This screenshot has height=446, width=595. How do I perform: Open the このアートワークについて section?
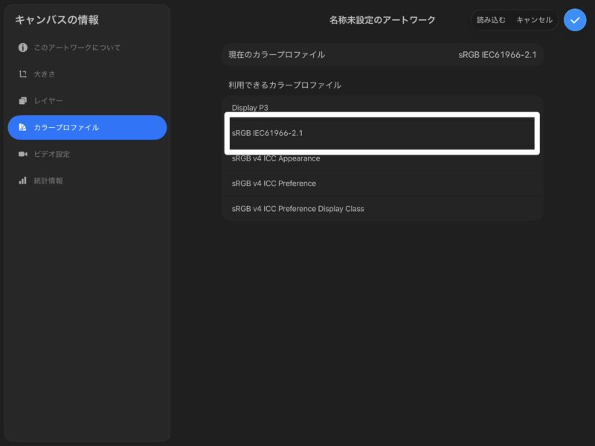[x=87, y=48]
